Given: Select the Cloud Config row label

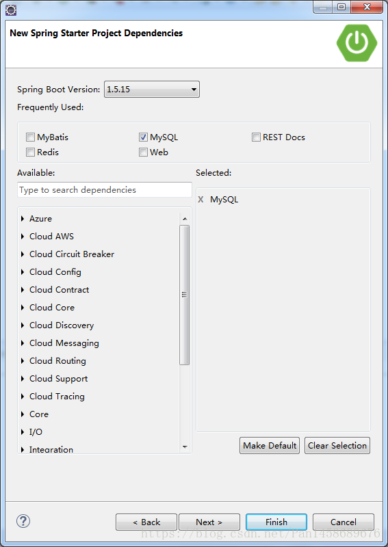Looking at the screenshot, I should click(55, 272).
